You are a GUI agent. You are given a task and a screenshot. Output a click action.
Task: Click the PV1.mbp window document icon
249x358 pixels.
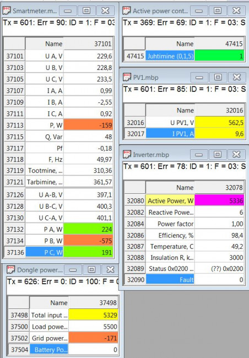(x=127, y=77)
